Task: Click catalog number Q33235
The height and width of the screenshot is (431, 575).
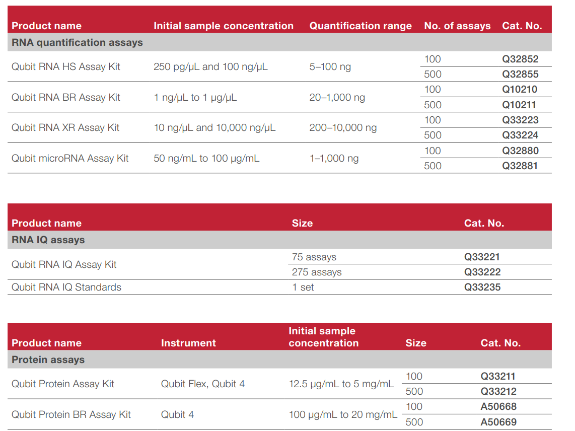Action: coord(482,287)
